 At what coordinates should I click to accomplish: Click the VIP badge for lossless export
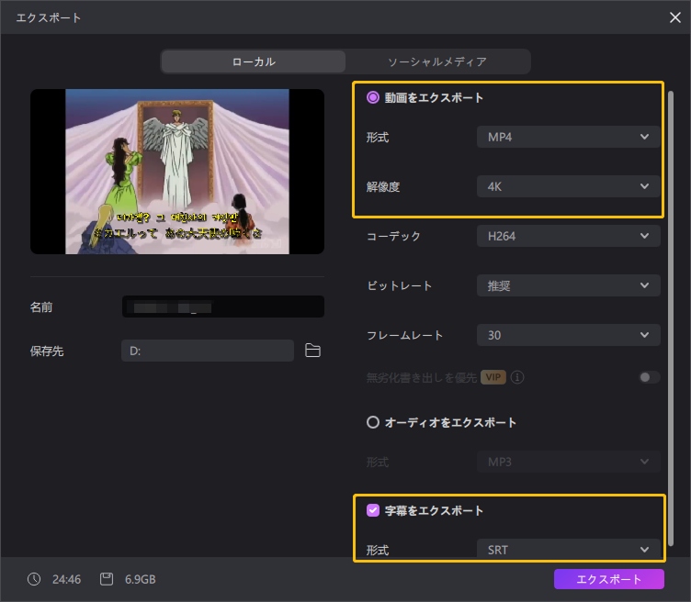point(493,377)
